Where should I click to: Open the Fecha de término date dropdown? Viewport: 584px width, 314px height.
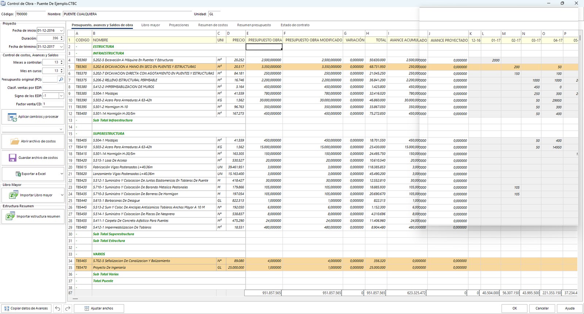61,47
